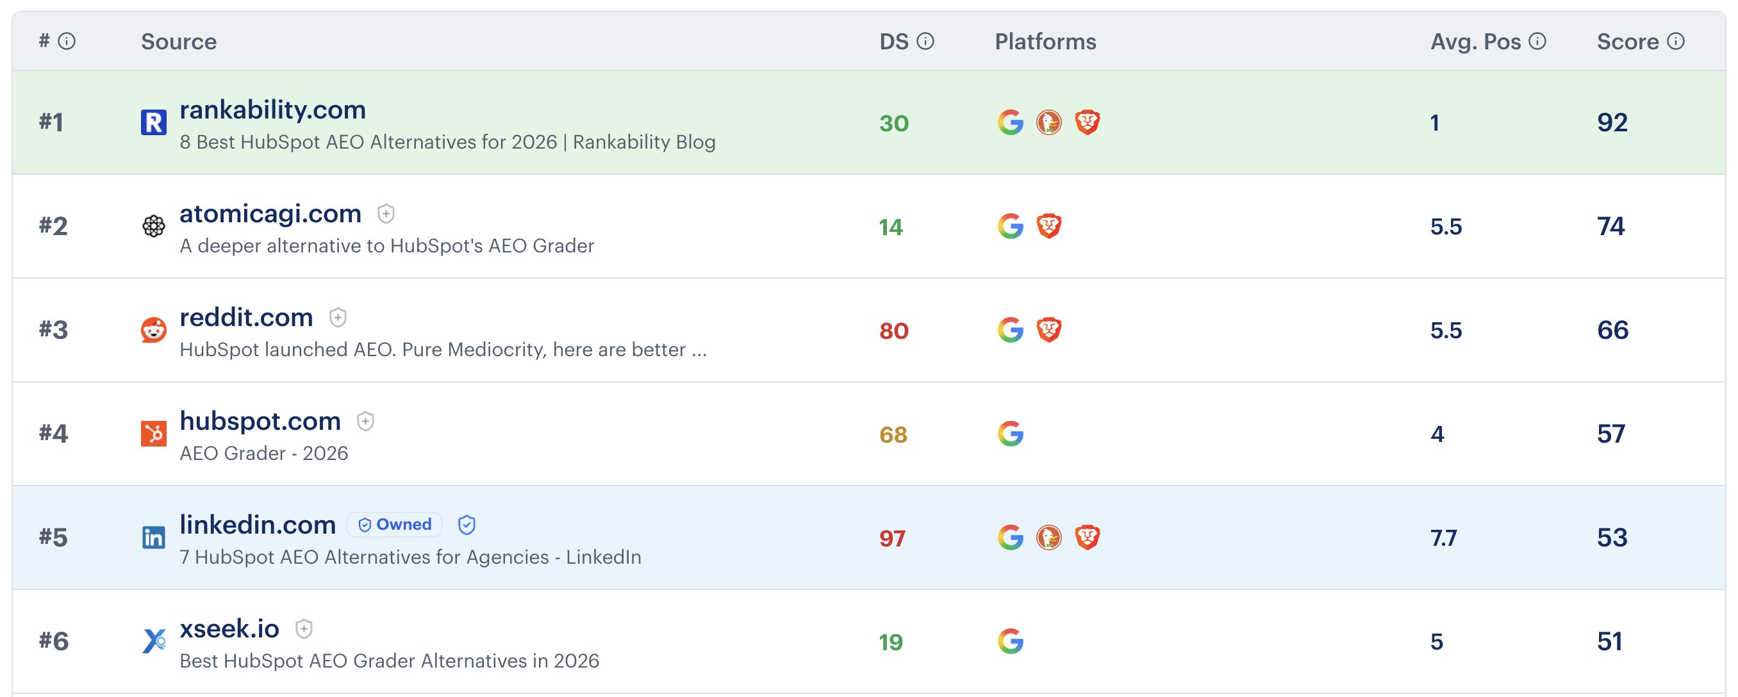This screenshot has height=697, width=1738.
Task: Click DS value 80 for reddit.com
Action: pos(893,331)
